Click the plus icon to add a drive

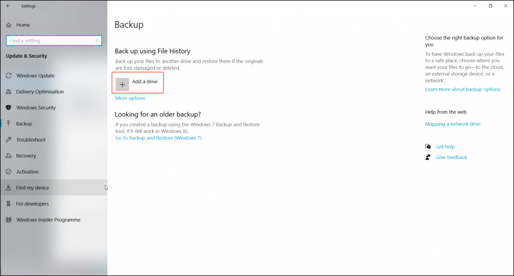pyautogui.click(x=122, y=85)
